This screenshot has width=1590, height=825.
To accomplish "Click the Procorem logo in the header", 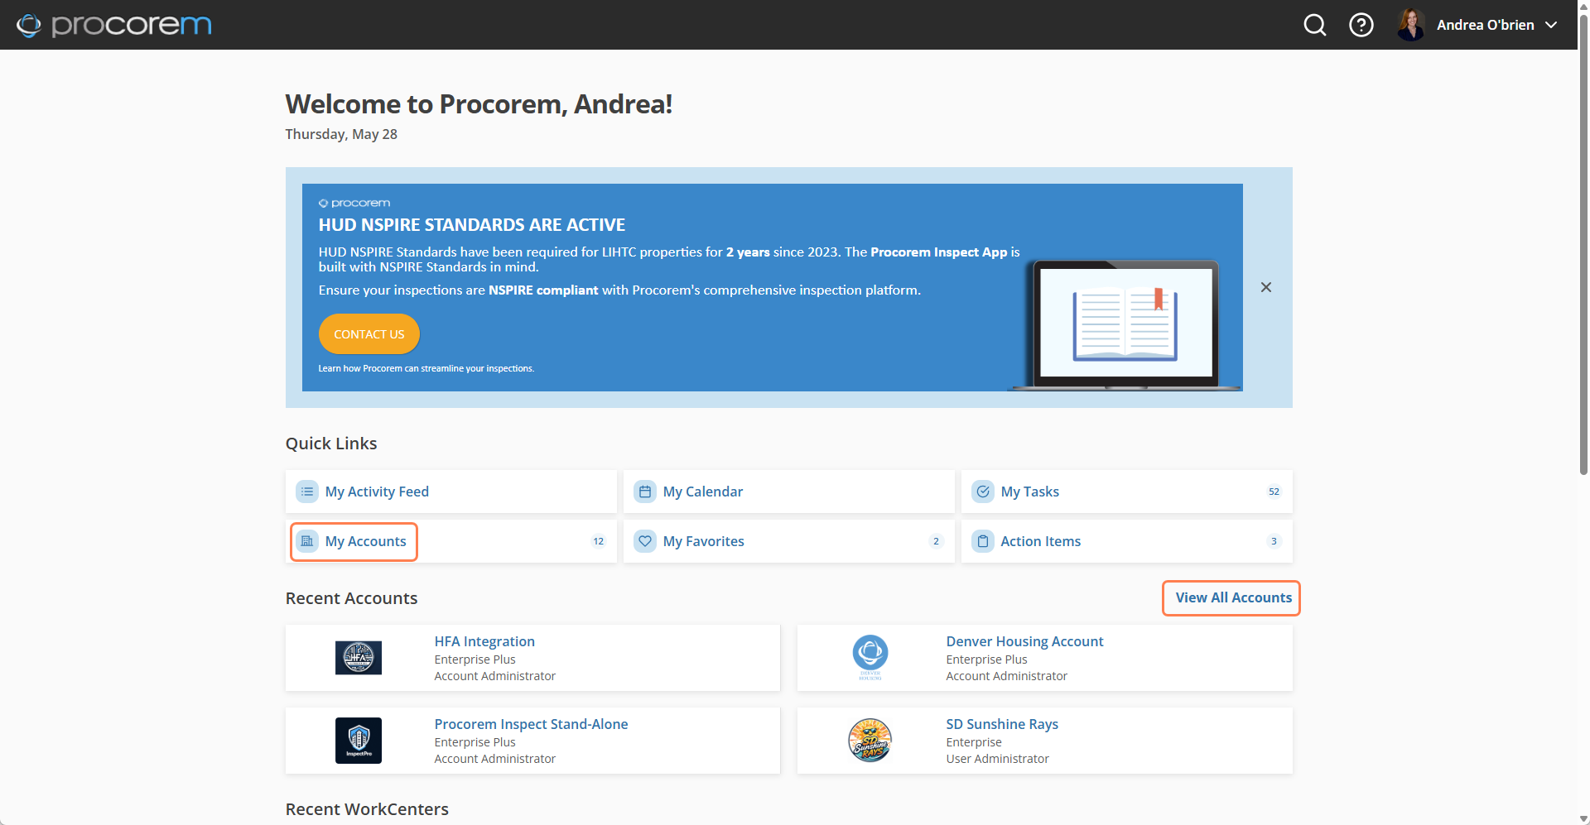I will (114, 25).
